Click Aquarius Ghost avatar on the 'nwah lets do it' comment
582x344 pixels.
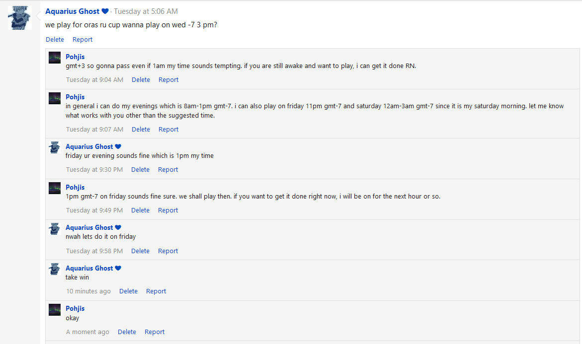coord(55,229)
